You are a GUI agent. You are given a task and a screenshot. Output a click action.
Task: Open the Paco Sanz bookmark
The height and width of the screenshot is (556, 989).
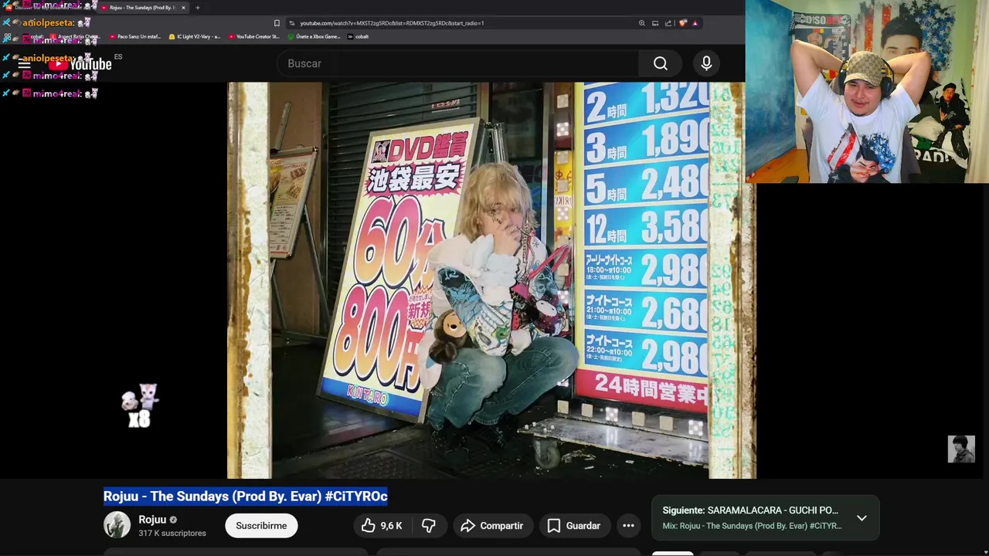coord(135,36)
